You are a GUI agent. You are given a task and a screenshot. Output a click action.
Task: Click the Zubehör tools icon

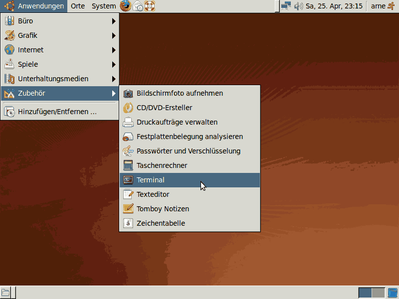(x=9, y=93)
